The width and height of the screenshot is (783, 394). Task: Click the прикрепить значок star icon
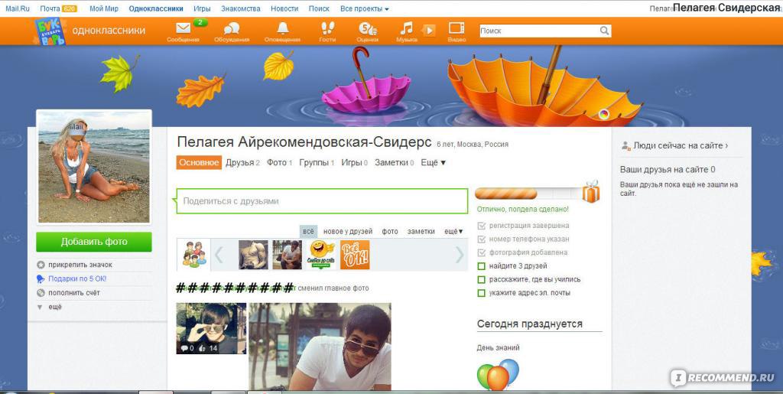pos(41,265)
